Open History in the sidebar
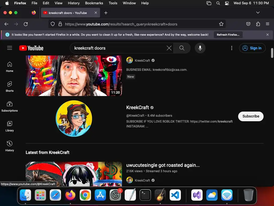This screenshot has width=274, height=206. click(x=10, y=146)
